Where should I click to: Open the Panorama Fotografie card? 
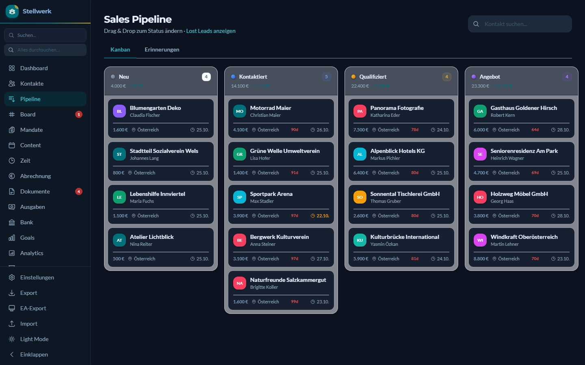(x=401, y=119)
